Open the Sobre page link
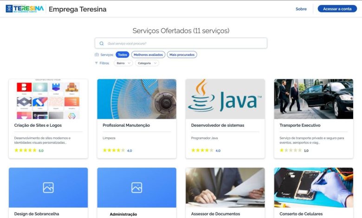The image size is (362, 218). click(x=301, y=9)
